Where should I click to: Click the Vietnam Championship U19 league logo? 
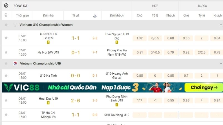(15, 63)
